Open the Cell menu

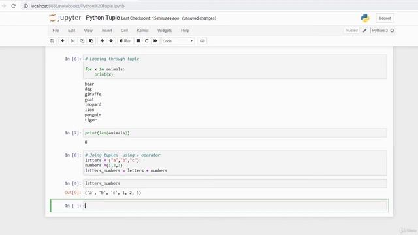click(124, 31)
